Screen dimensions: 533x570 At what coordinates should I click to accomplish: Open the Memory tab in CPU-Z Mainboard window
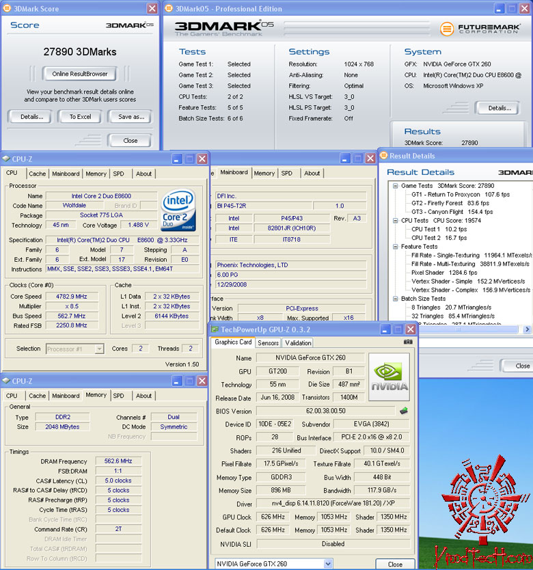pos(264,174)
